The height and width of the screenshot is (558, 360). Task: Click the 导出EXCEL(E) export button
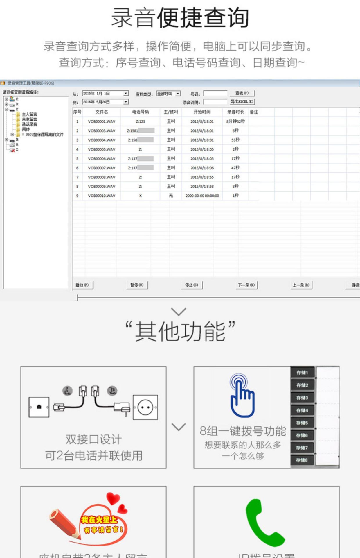click(x=242, y=102)
